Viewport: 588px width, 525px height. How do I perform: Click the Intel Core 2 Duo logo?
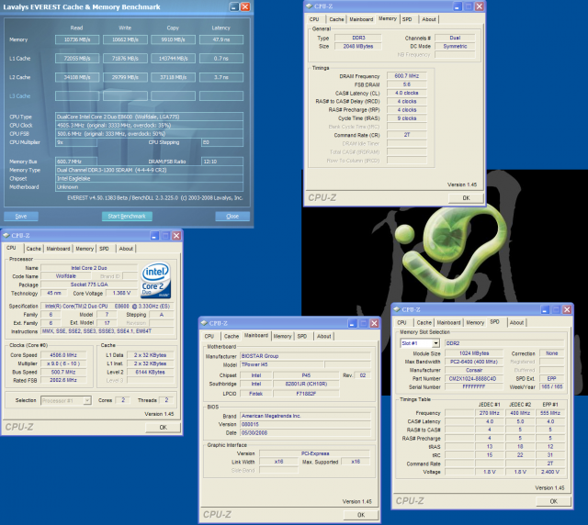(x=156, y=280)
